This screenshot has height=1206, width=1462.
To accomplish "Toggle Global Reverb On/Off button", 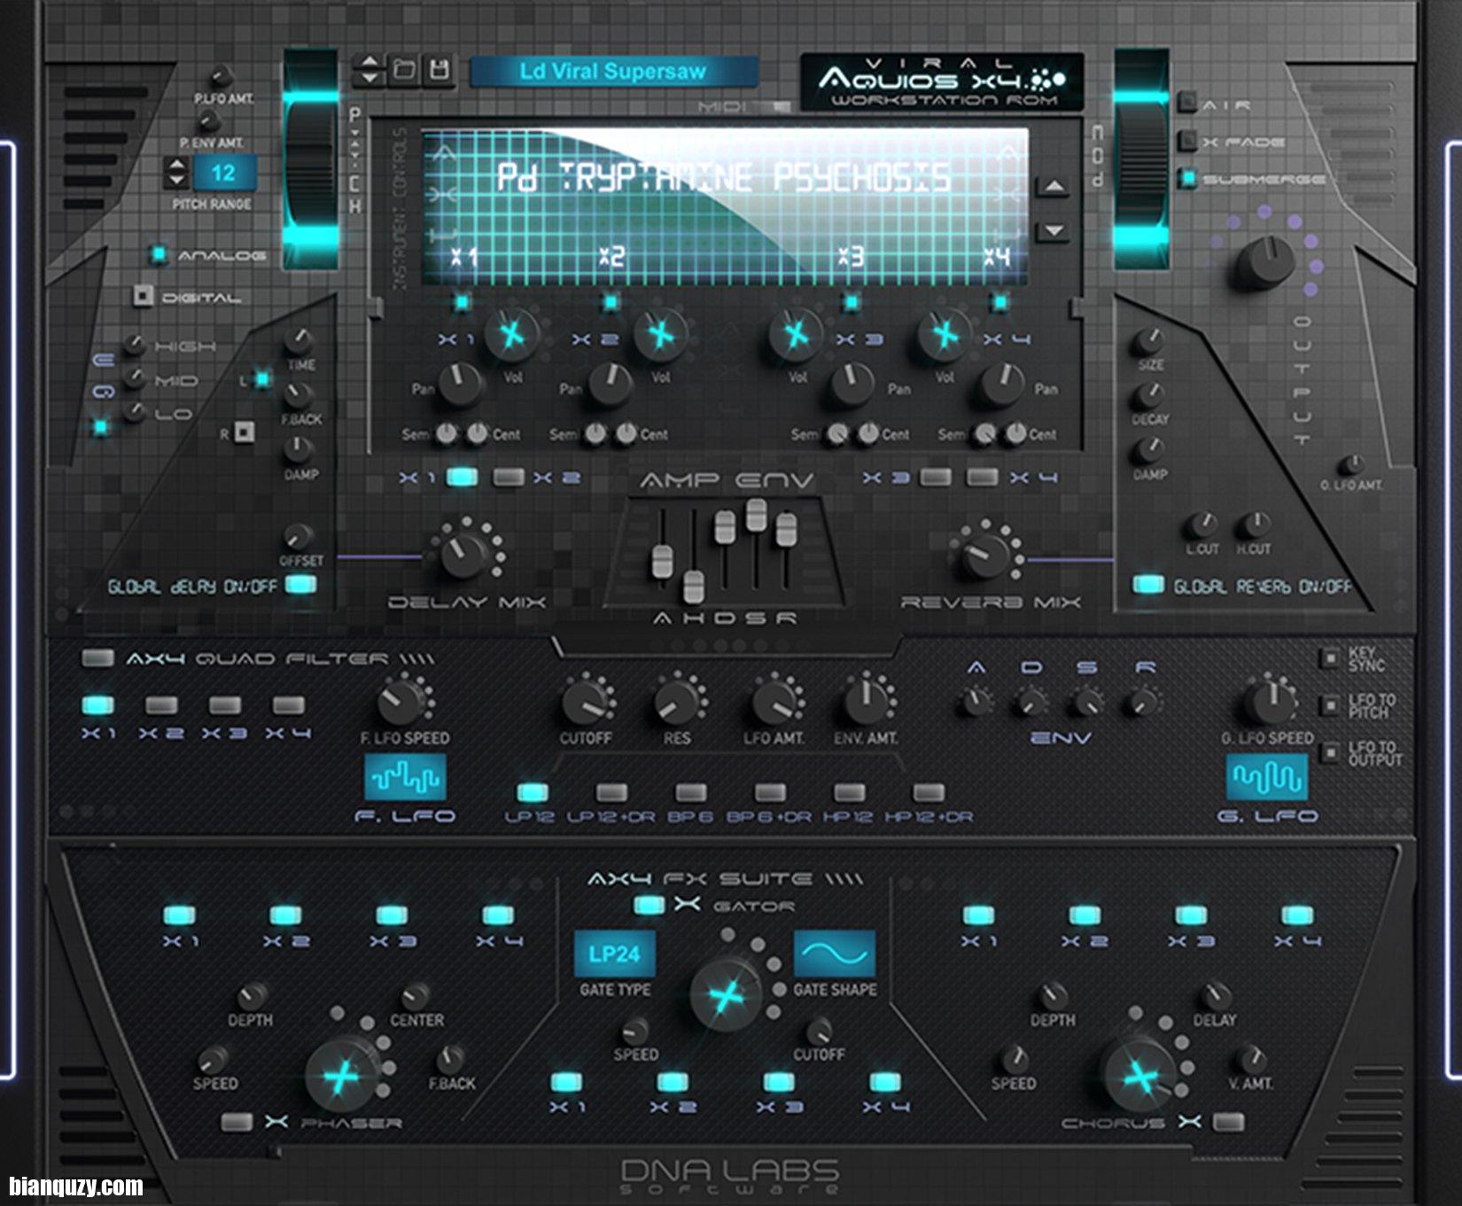I will pyautogui.click(x=1148, y=585).
